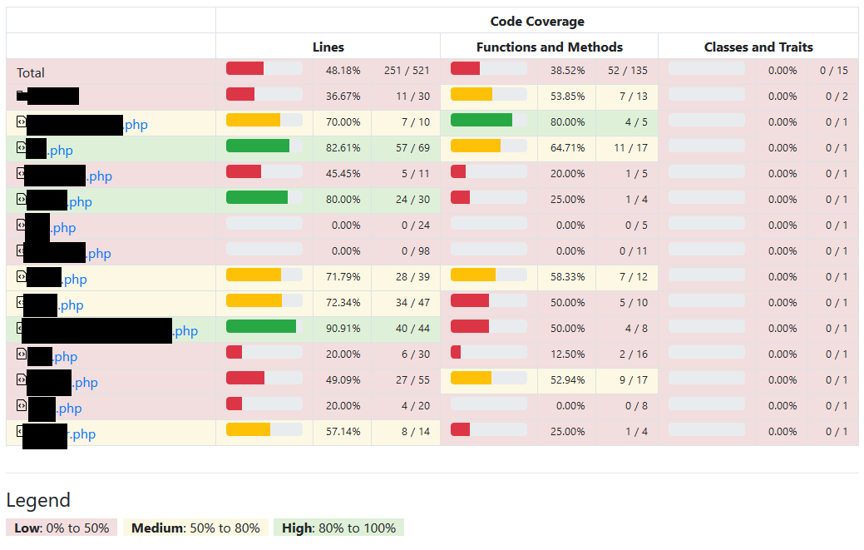Click the file icon in the 71.79% lines row
Screen dimensions: 864x550
[22, 276]
